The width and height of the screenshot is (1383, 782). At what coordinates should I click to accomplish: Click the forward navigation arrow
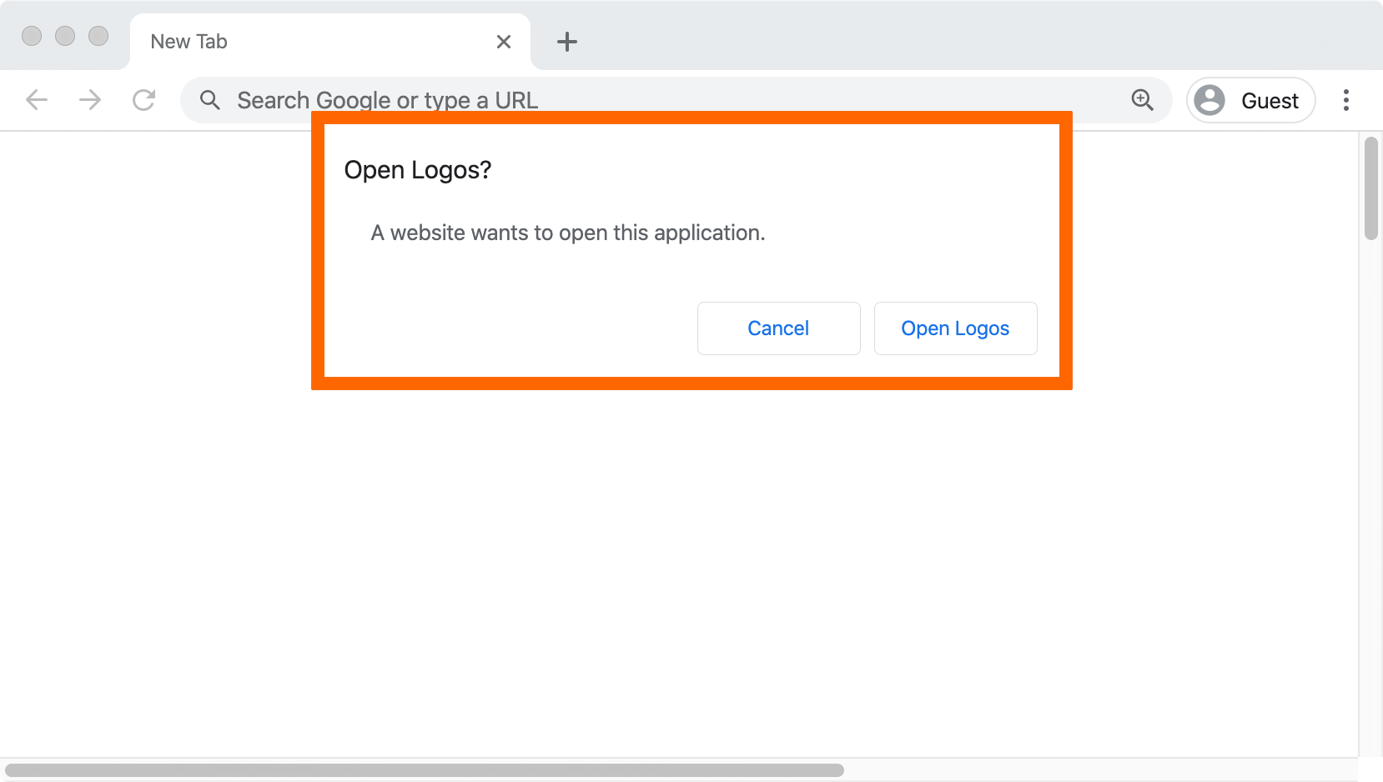coord(90,101)
